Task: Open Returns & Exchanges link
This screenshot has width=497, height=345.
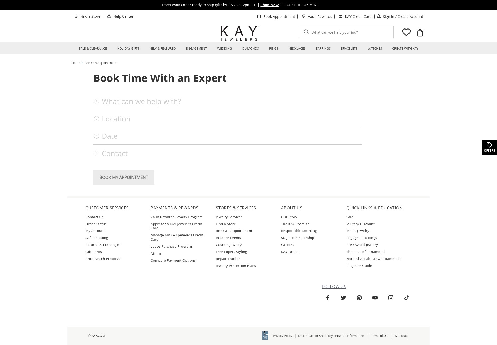Action: (103, 245)
